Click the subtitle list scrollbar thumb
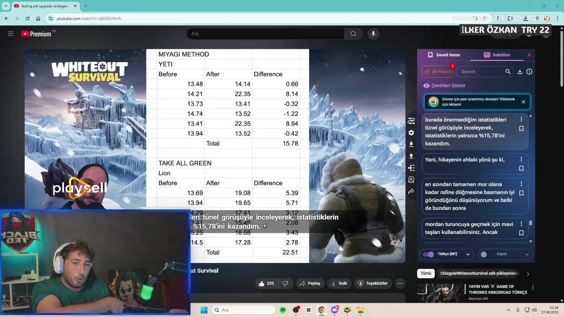This screenshot has height=317, width=564. pyautogui.click(x=531, y=223)
